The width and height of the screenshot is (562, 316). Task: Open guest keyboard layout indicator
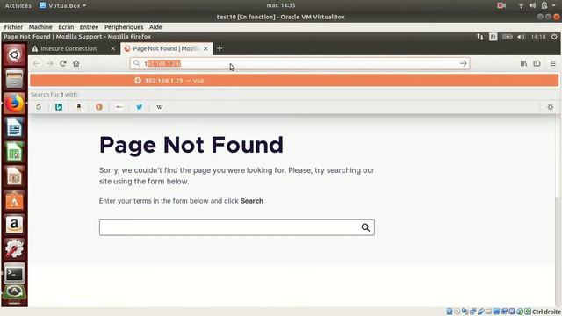pos(494,37)
